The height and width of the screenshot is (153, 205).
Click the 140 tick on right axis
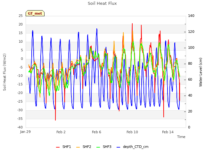pos(191,16)
